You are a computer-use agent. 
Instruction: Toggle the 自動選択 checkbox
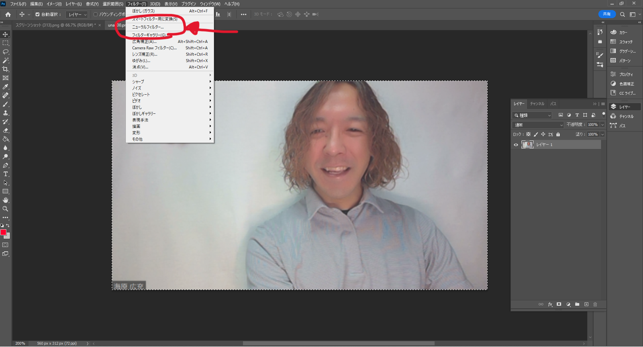[38, 14]
